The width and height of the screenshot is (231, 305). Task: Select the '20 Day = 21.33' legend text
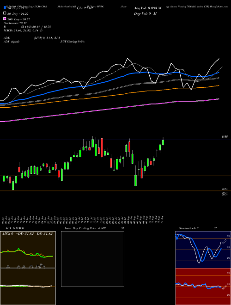[18, 8]
